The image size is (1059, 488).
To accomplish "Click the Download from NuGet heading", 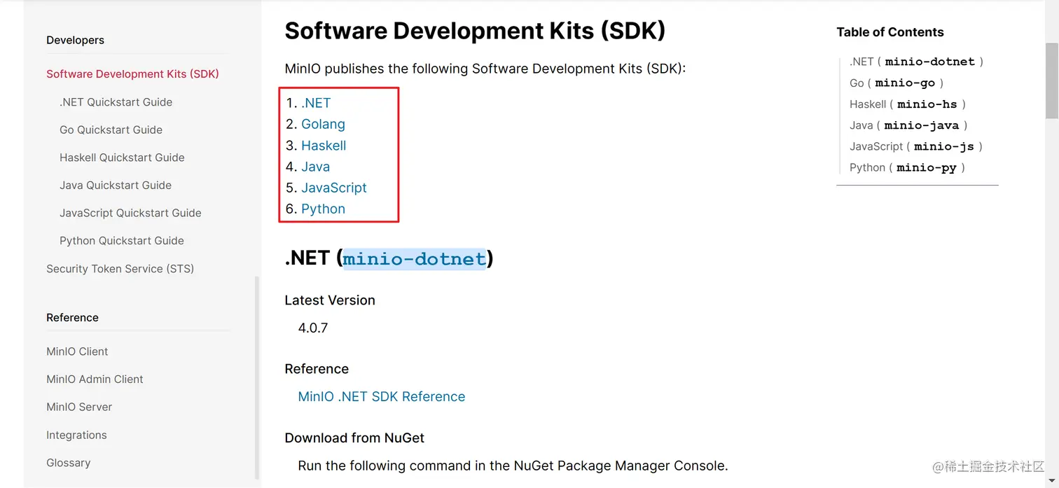I will (354, 438).
